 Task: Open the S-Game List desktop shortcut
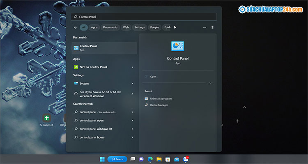46,118
